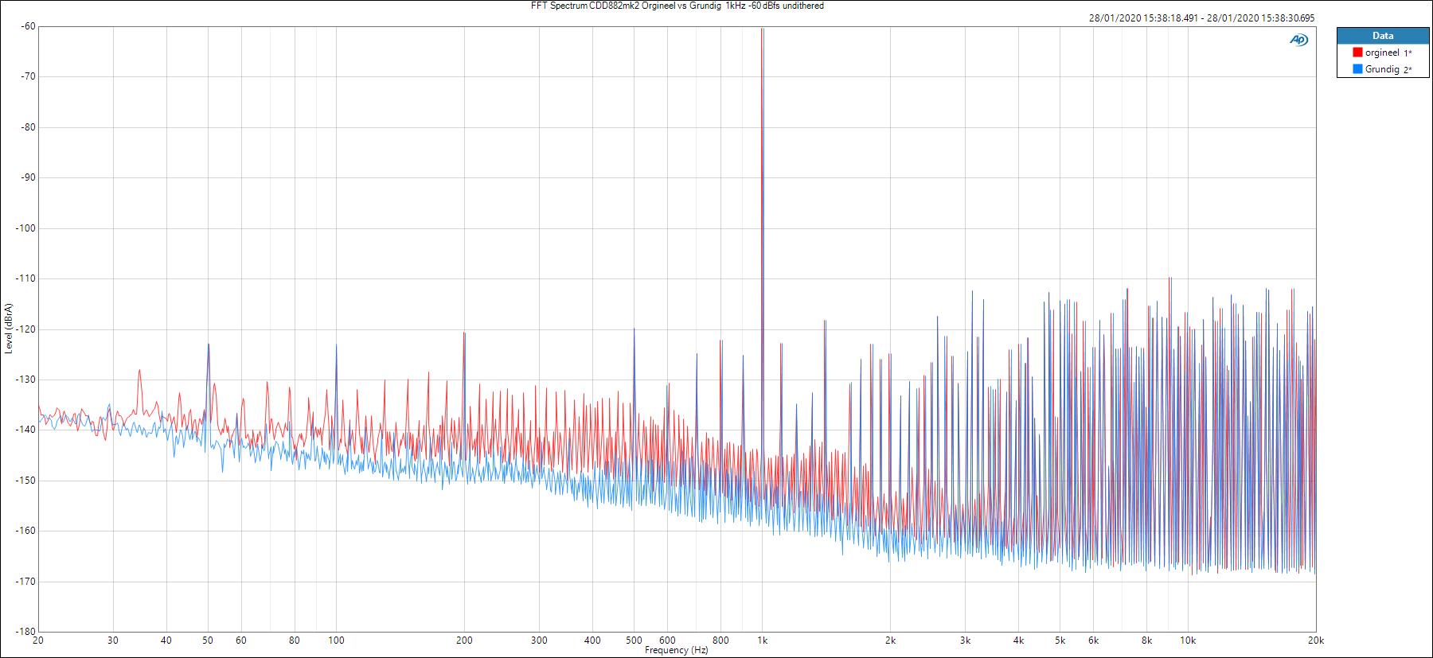Viewport: 1433px width, 658px height.
Task: Click the Audio Precision AP logo
Action: click(1298, 40)
